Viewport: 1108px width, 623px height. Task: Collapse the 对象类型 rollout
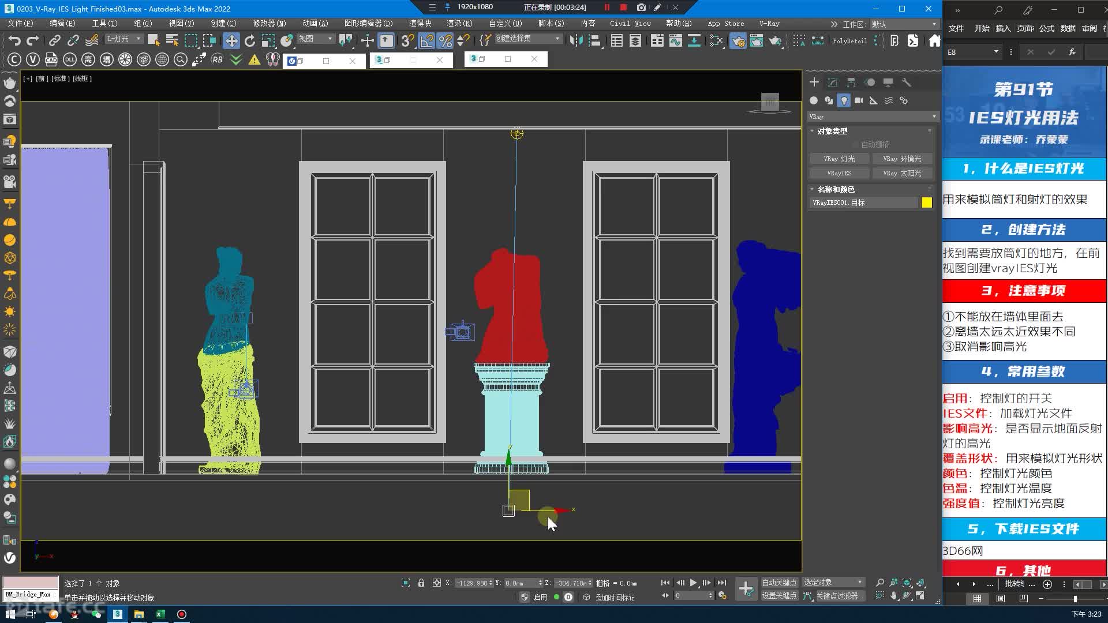[832, 131]
